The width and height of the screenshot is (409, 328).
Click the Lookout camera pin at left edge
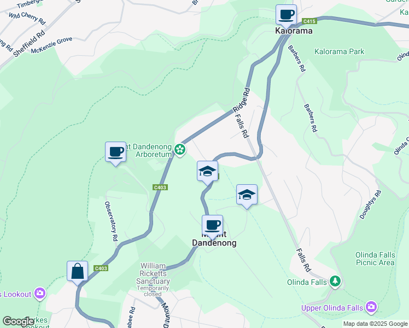coord(40,294)
